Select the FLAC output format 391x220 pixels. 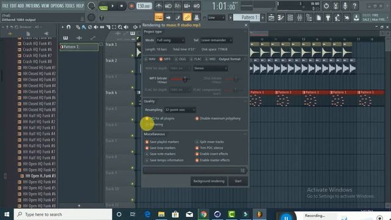195,59
